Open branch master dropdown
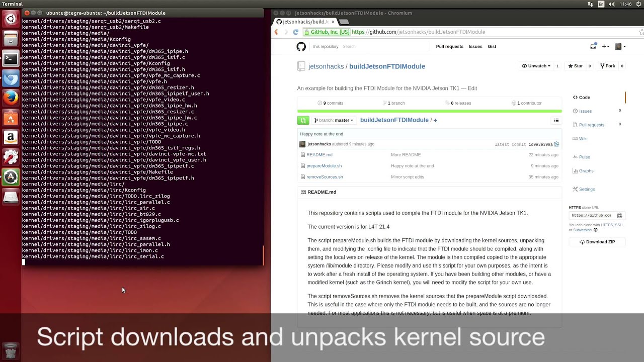This screenshot has width=644, height=362. click(334, 120)
